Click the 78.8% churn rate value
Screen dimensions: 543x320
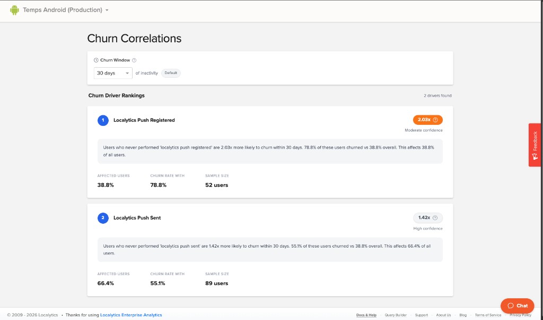click(158, 185)
